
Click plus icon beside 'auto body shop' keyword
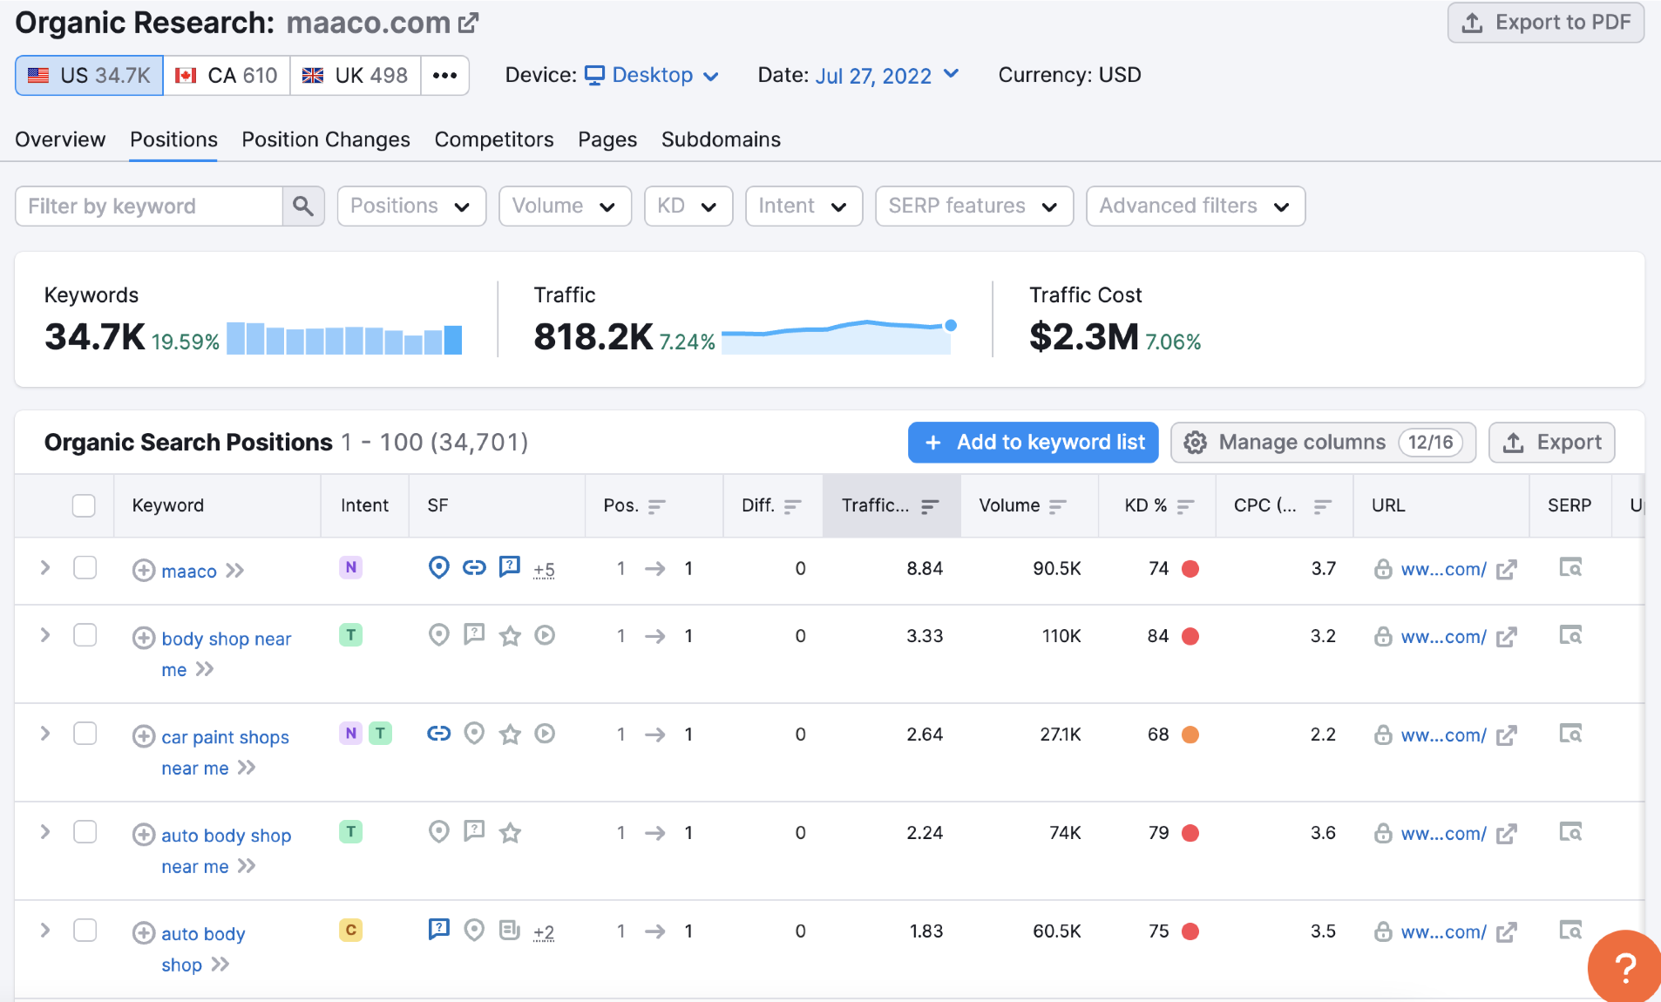tap(144, 933)
